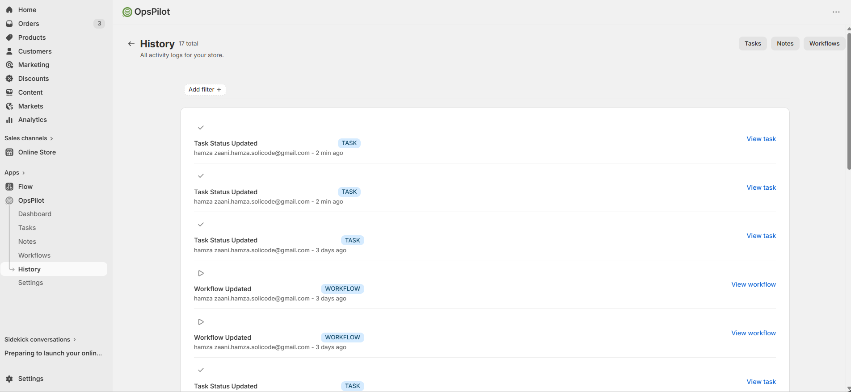Open the Workflows submenu item in sidebar
The height and width of the screenshot is (392, 851).
[x=34, y=255]
